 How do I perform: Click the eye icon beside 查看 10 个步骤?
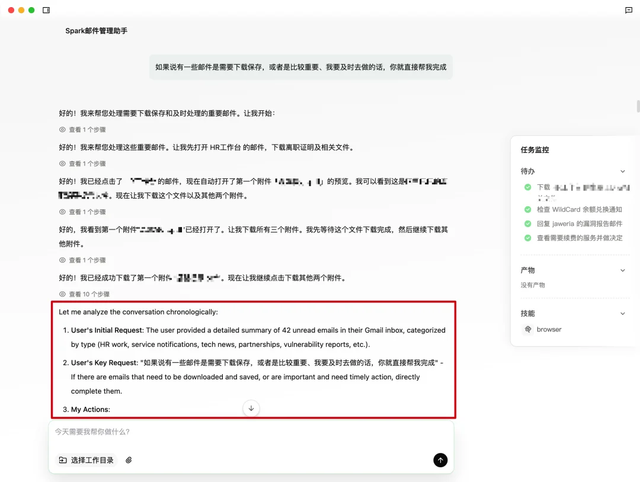pyautogui.click(x=62, y=293)
